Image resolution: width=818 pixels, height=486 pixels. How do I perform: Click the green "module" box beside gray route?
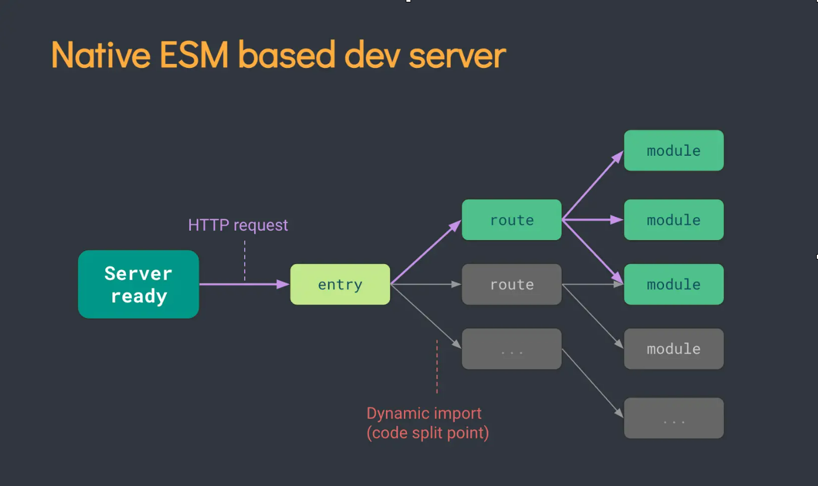674,285
